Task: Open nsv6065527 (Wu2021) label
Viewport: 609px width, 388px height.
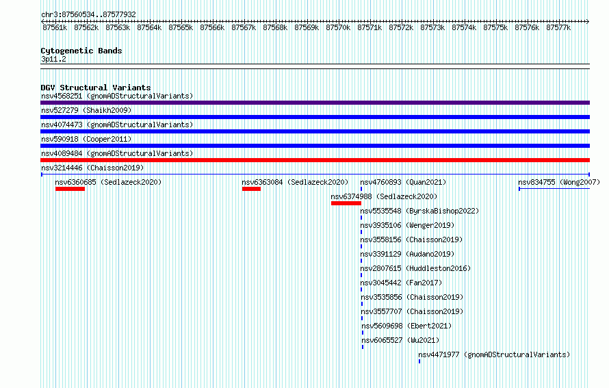Action: pyautogui.click(x=400, y=340)
